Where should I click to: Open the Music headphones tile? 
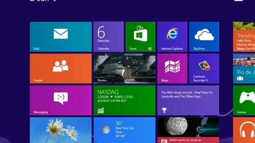point(244,130)
